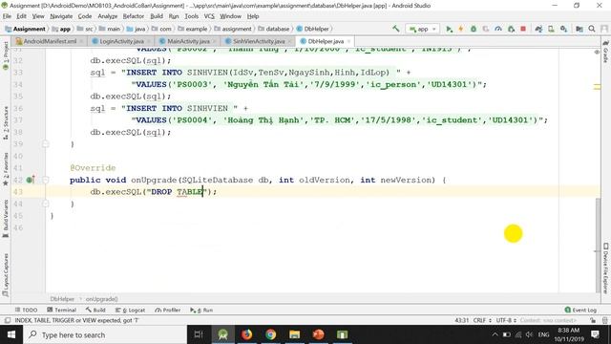
Task: Click the CRLF line separator selector
Action: click(x=481, y=321)
